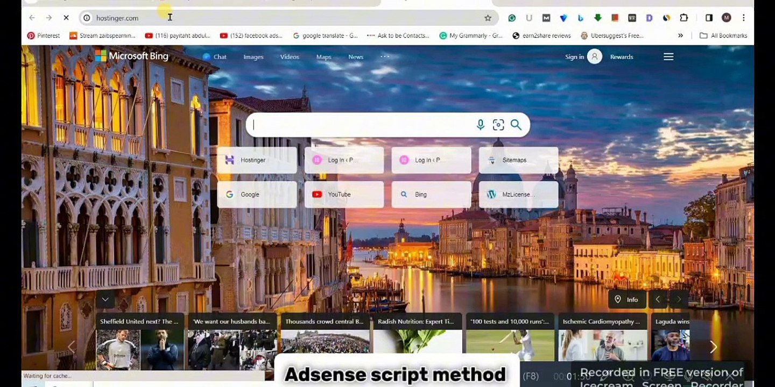The width and height of the screenshot is (775, 387).
Task: Open the All Bookmarks folder
Action: (723, 35)
